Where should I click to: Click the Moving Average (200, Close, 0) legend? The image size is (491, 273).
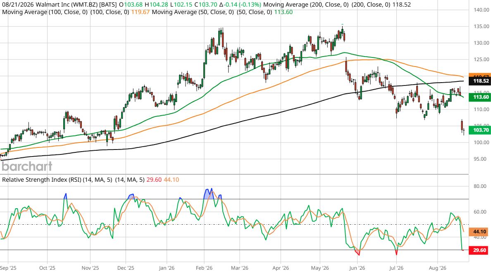pos(305,5)
